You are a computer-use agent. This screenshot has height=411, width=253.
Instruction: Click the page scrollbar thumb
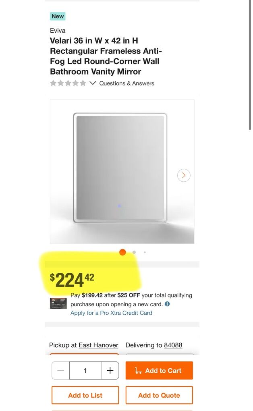250,65
